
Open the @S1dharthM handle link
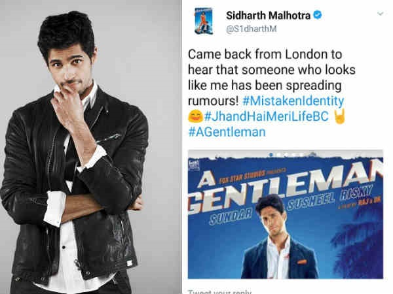tap(252, 29)
